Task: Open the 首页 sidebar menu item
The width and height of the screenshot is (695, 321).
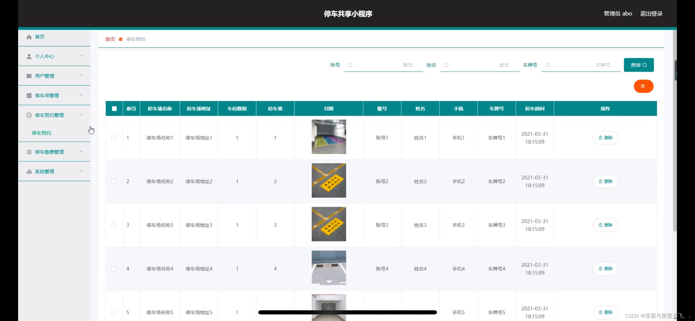Action: click(x=54, y=37)
